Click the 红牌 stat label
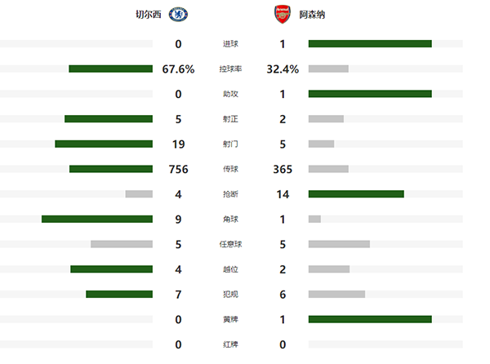 pyautogui.click(x=231, y=344)
